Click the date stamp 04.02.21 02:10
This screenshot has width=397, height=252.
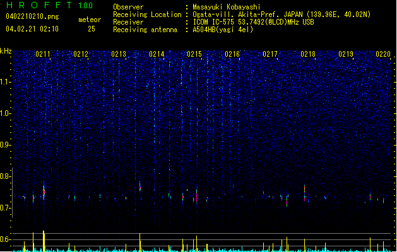32,29
